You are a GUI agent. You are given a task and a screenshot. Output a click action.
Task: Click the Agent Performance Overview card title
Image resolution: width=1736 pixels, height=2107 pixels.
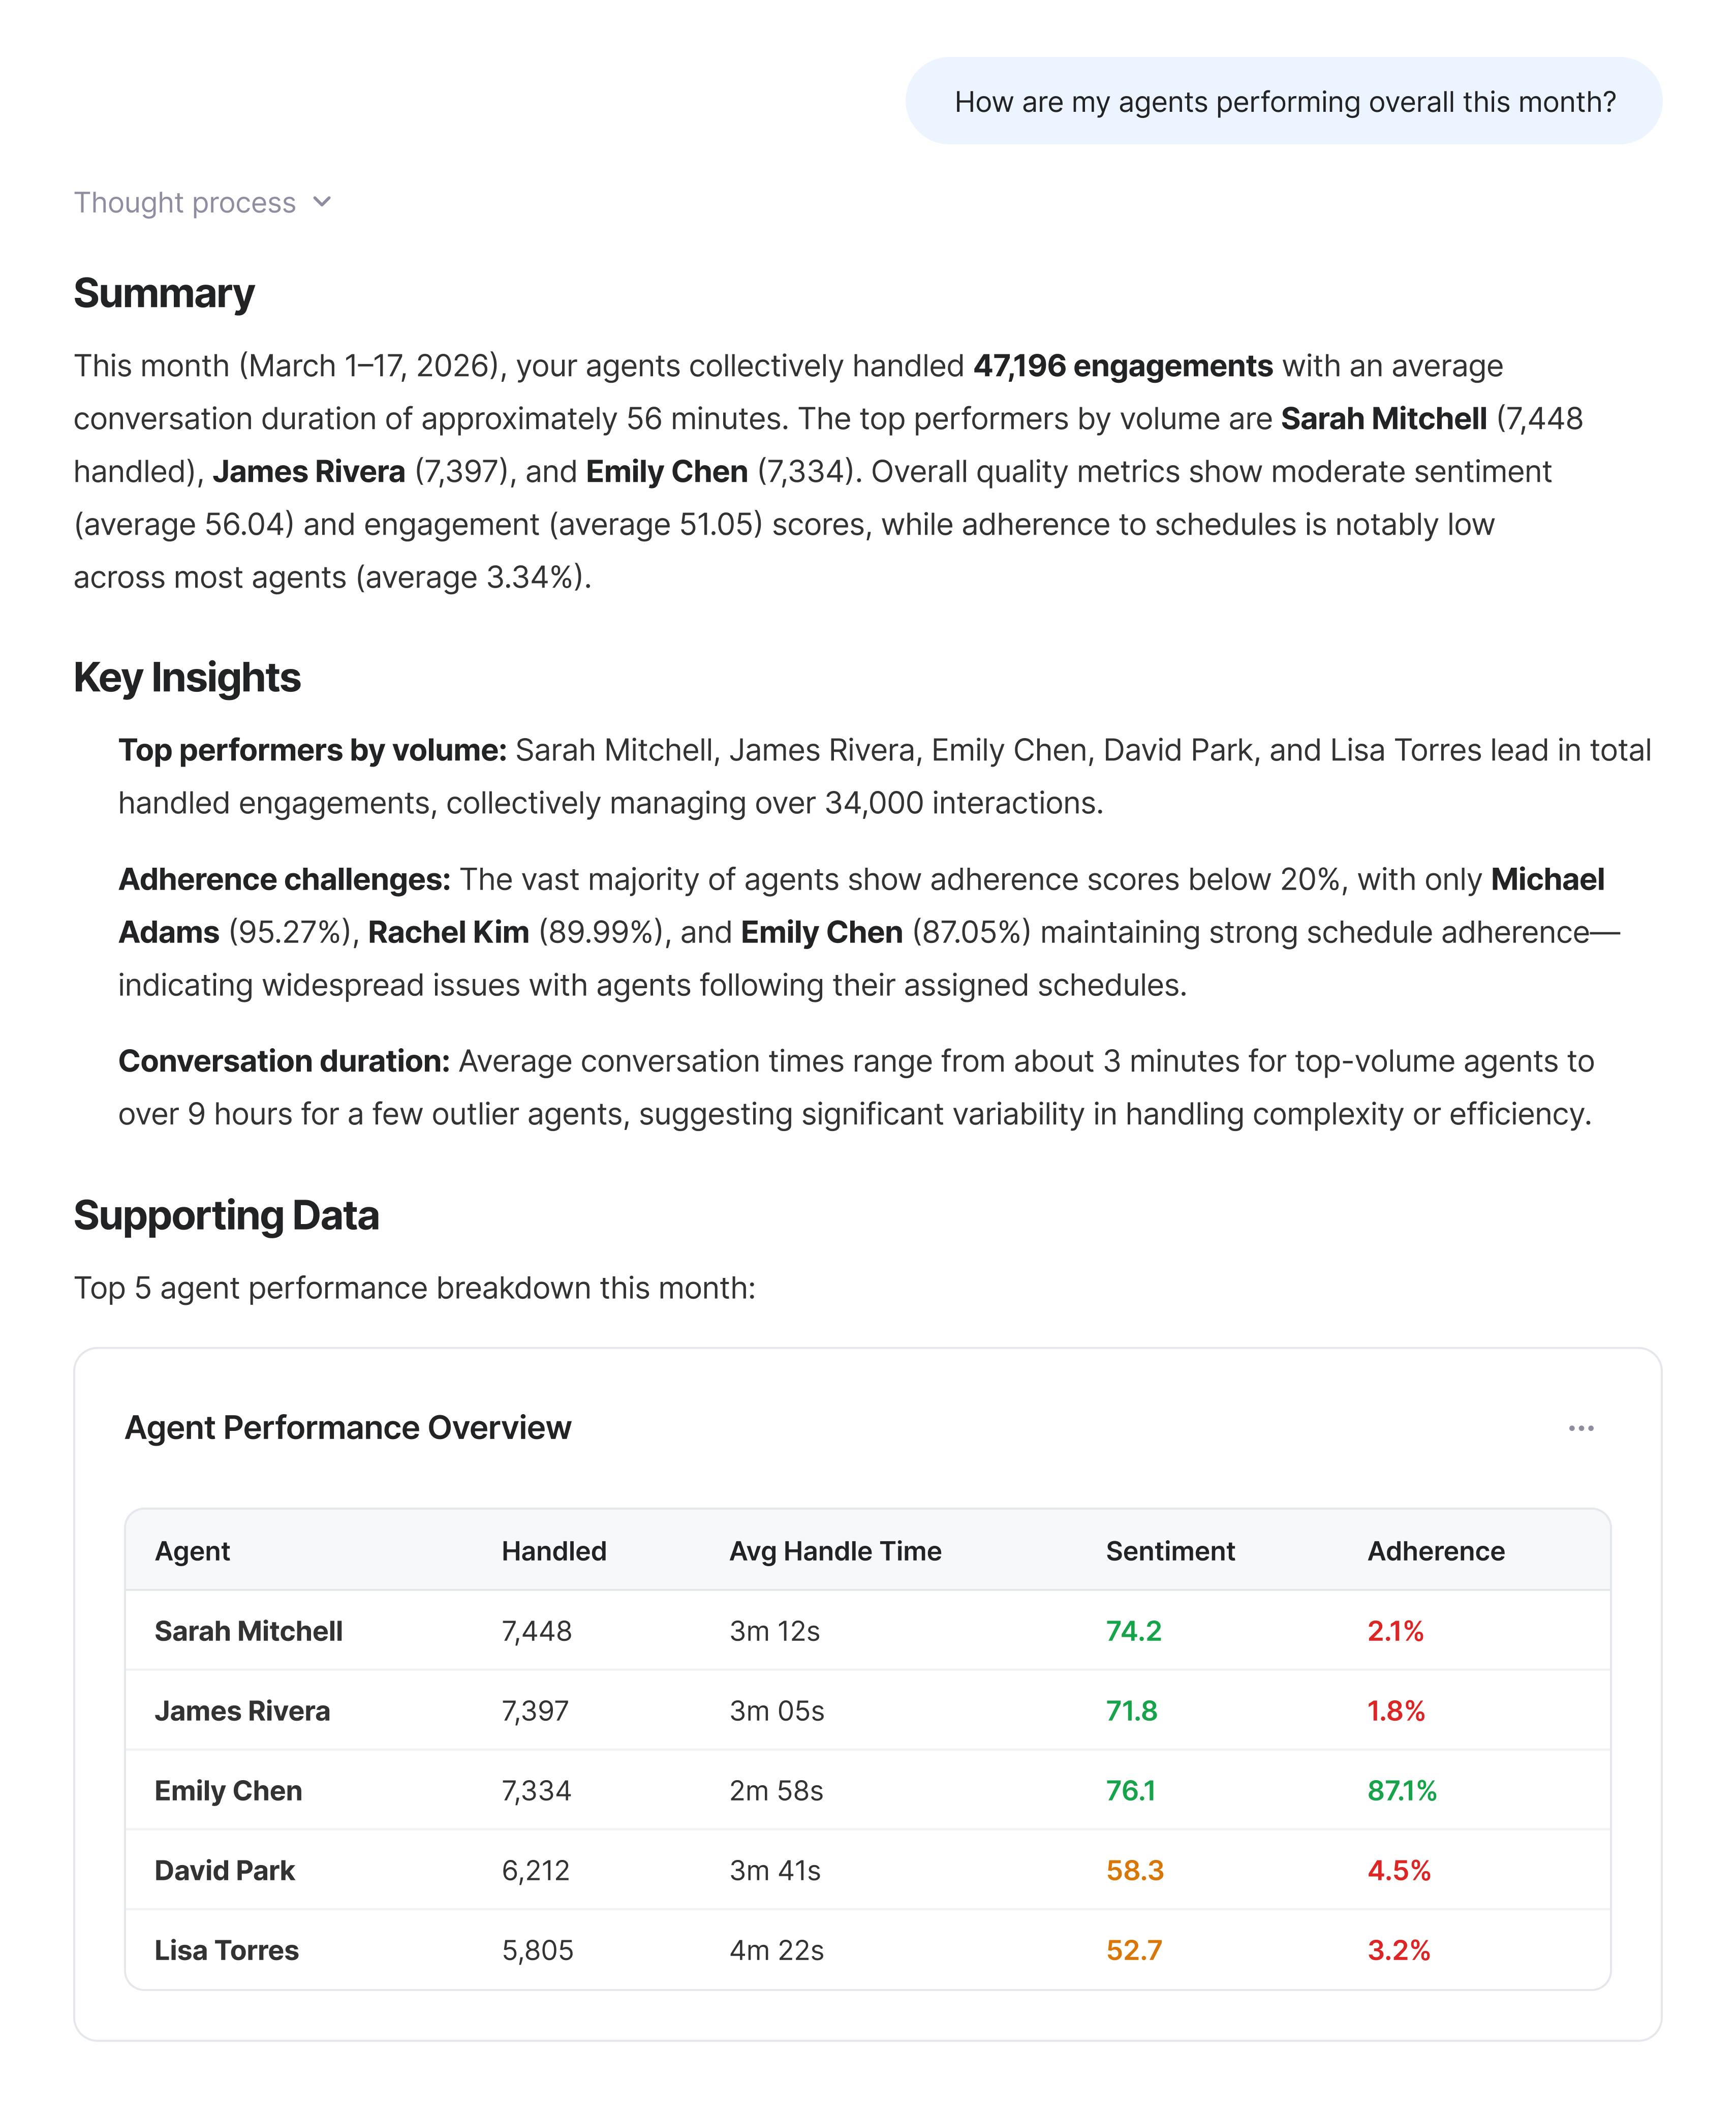click(347, 1428)
